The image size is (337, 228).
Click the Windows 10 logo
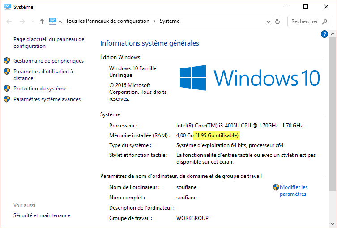click(250, 78)
